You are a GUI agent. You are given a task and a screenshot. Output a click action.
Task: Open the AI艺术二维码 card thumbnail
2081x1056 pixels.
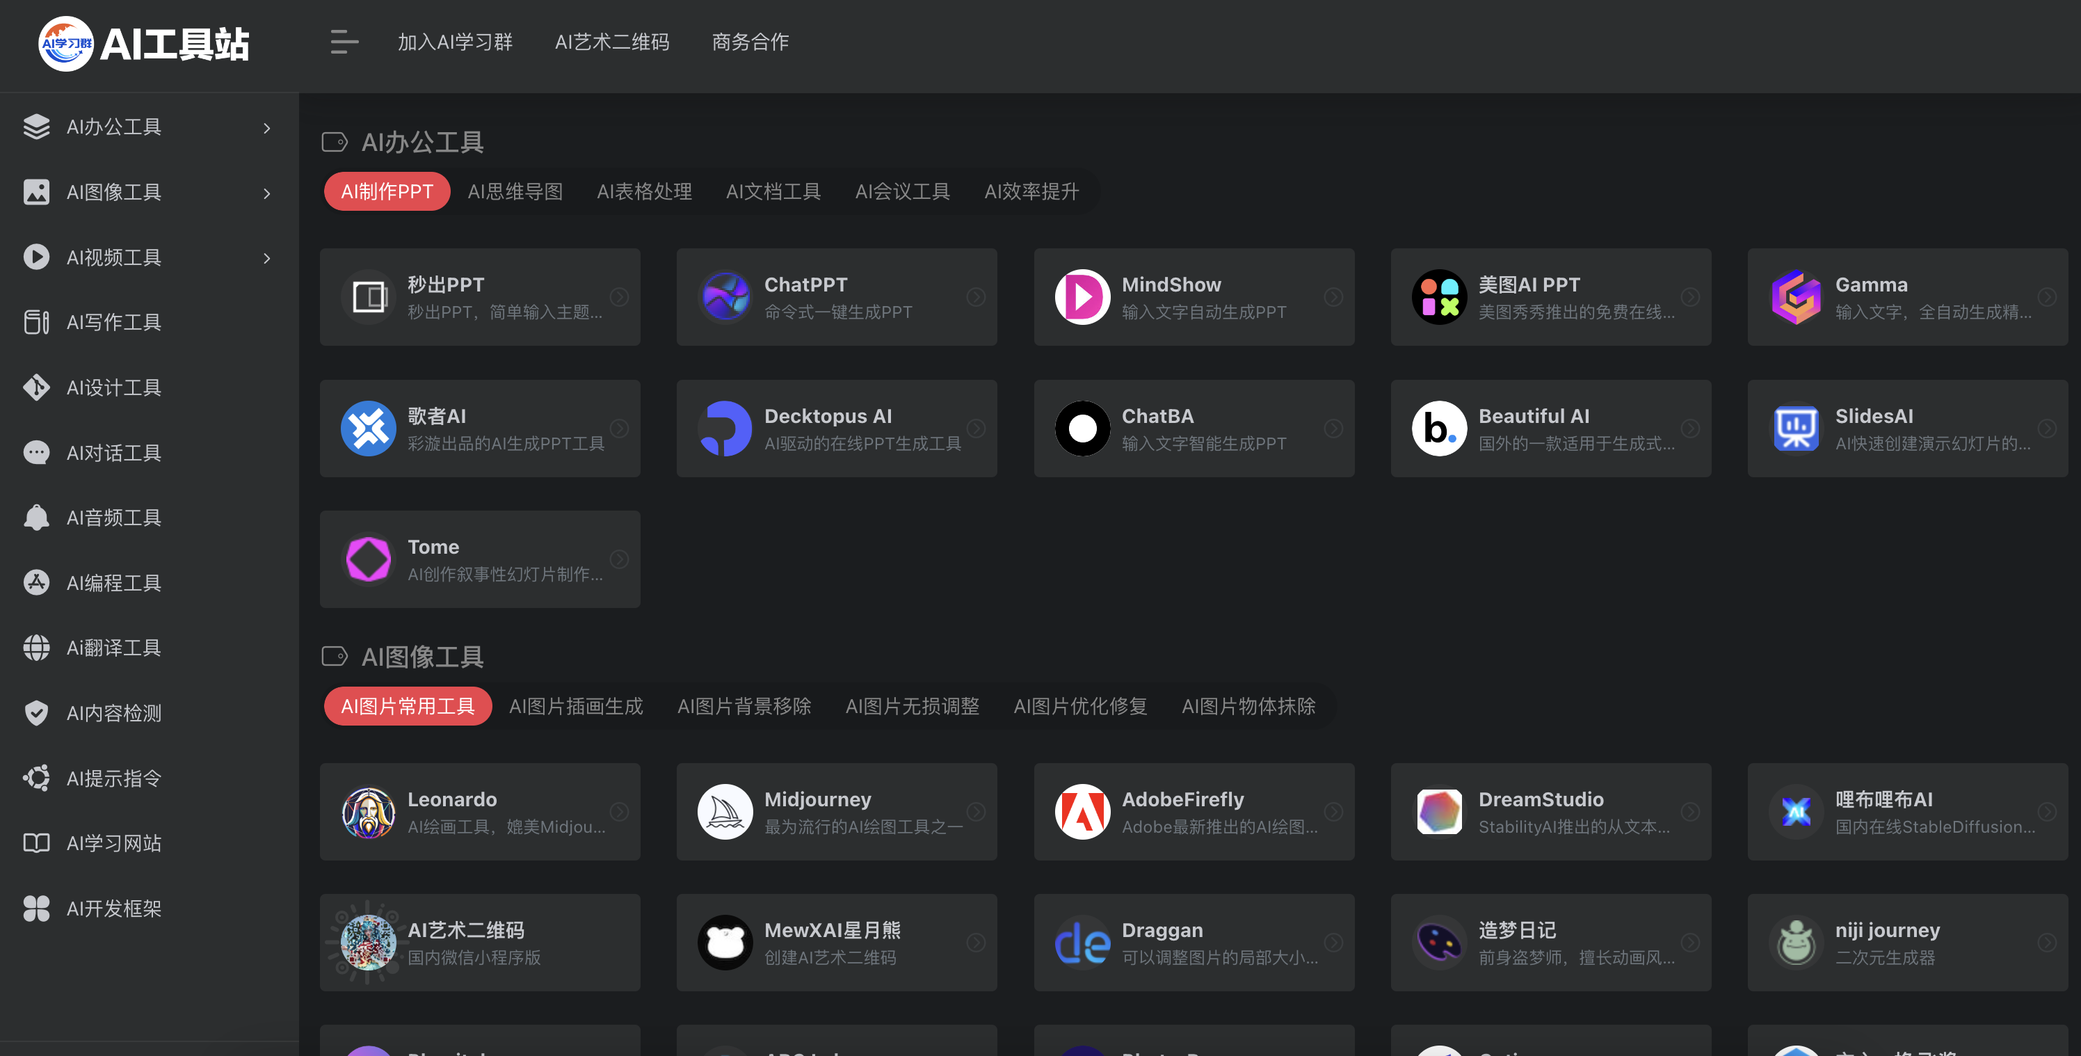pos(369,942)
